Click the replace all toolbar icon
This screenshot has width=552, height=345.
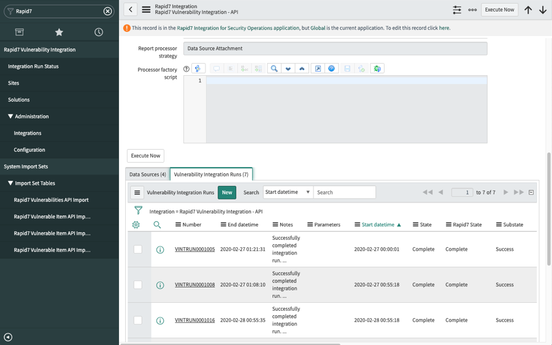pyautogui.click(x=258, y=69)
